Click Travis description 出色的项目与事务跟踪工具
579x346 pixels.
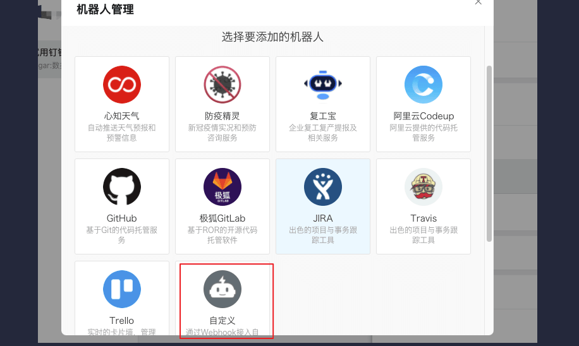point(424,235)
